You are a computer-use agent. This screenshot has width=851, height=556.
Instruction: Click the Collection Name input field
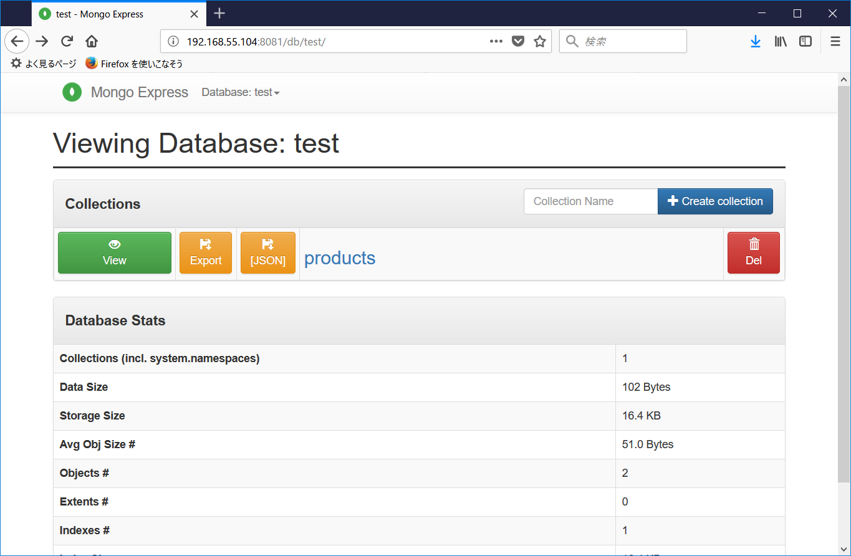pos(590,201)
